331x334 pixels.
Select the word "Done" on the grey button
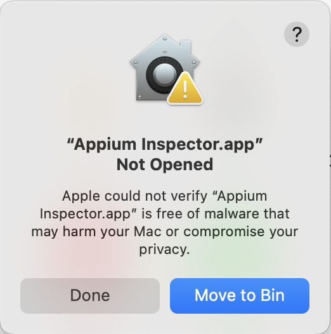(90, 295)
